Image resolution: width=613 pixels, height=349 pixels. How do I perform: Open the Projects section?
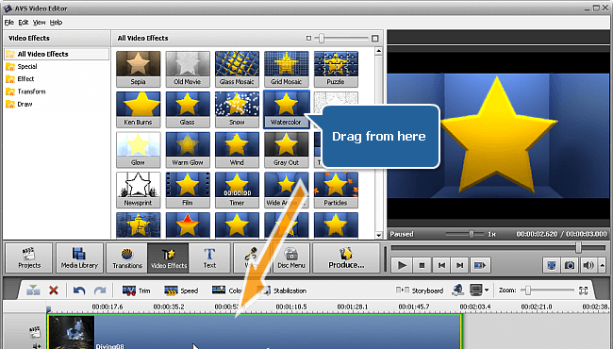click(x=29, y=258)
